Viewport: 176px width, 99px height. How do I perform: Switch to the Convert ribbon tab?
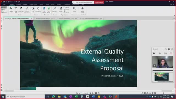[x=18, y=5]
